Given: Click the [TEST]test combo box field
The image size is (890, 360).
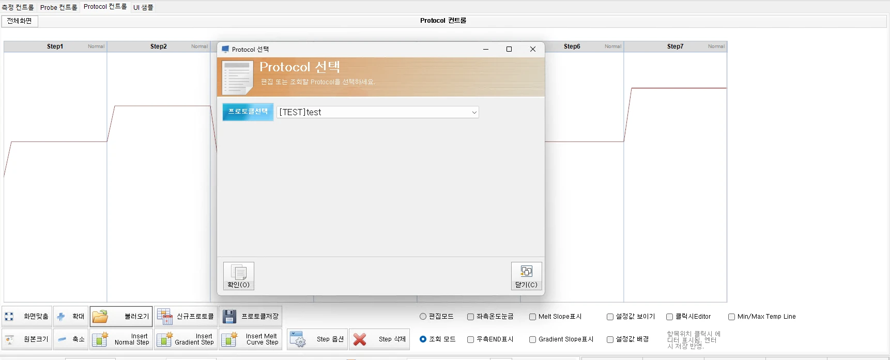Looking at the screenshot, I should click(378, 113).
